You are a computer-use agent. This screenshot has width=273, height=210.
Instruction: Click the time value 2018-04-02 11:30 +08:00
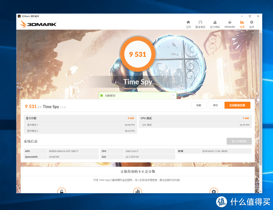click(x=226, y=151)
